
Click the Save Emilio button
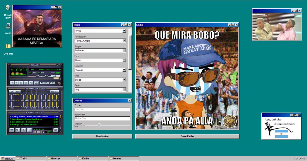pyautogui.click(x=187, y=137)
